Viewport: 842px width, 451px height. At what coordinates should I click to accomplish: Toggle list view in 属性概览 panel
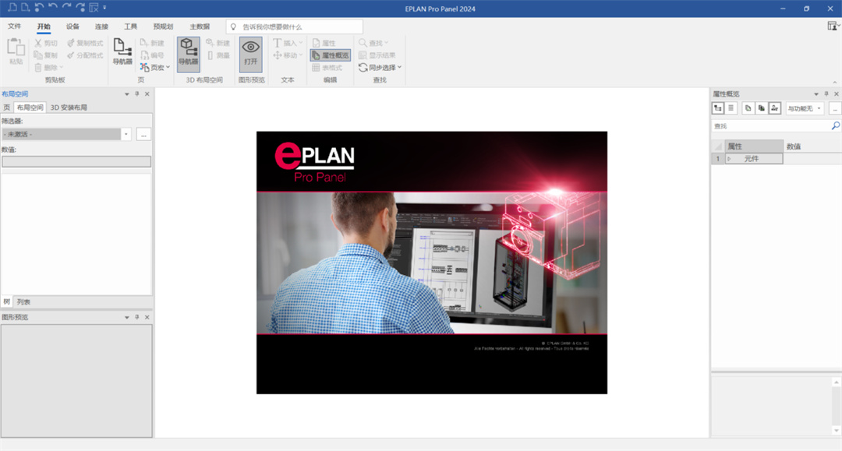pyautogui.click(x=731, y=108)
